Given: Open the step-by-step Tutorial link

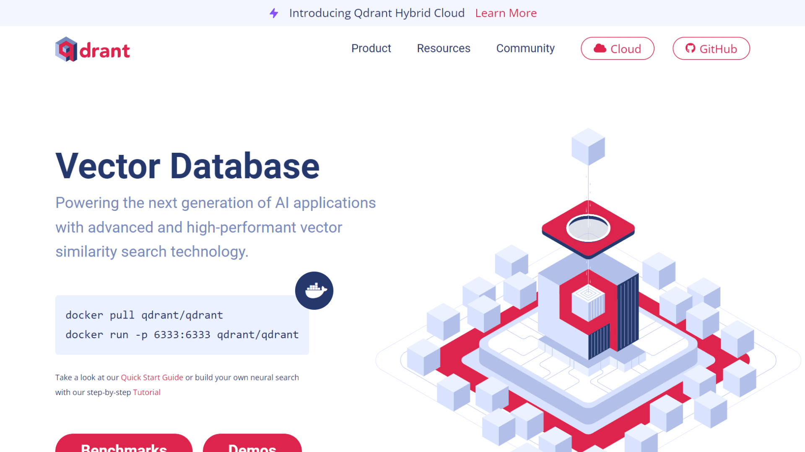Looking at the screenshot, I should point(146,393).
